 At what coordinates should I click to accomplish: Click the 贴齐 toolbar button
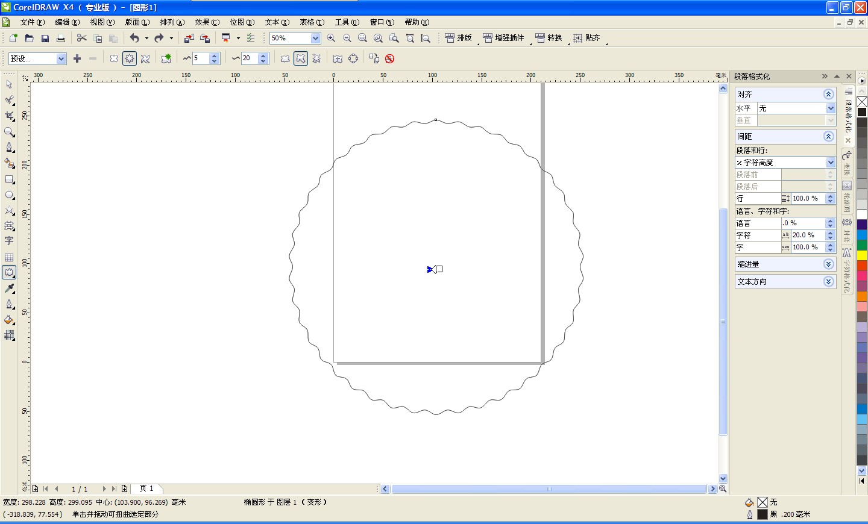click(587, 38)
